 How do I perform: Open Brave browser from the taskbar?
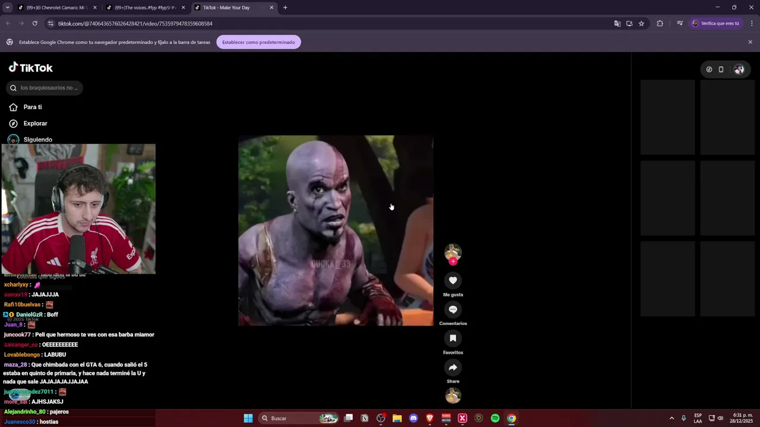[430, 418]
